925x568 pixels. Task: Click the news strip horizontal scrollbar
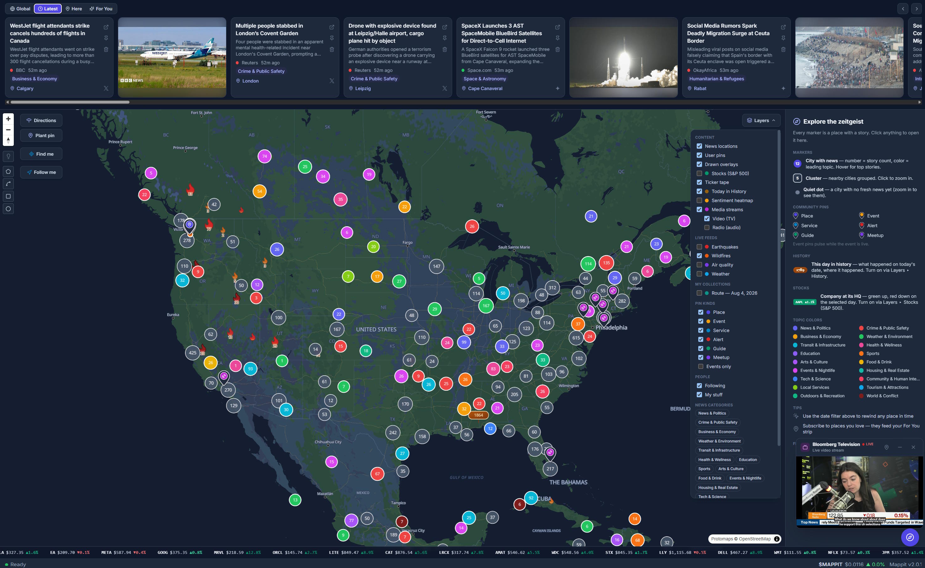click(70, 102)
